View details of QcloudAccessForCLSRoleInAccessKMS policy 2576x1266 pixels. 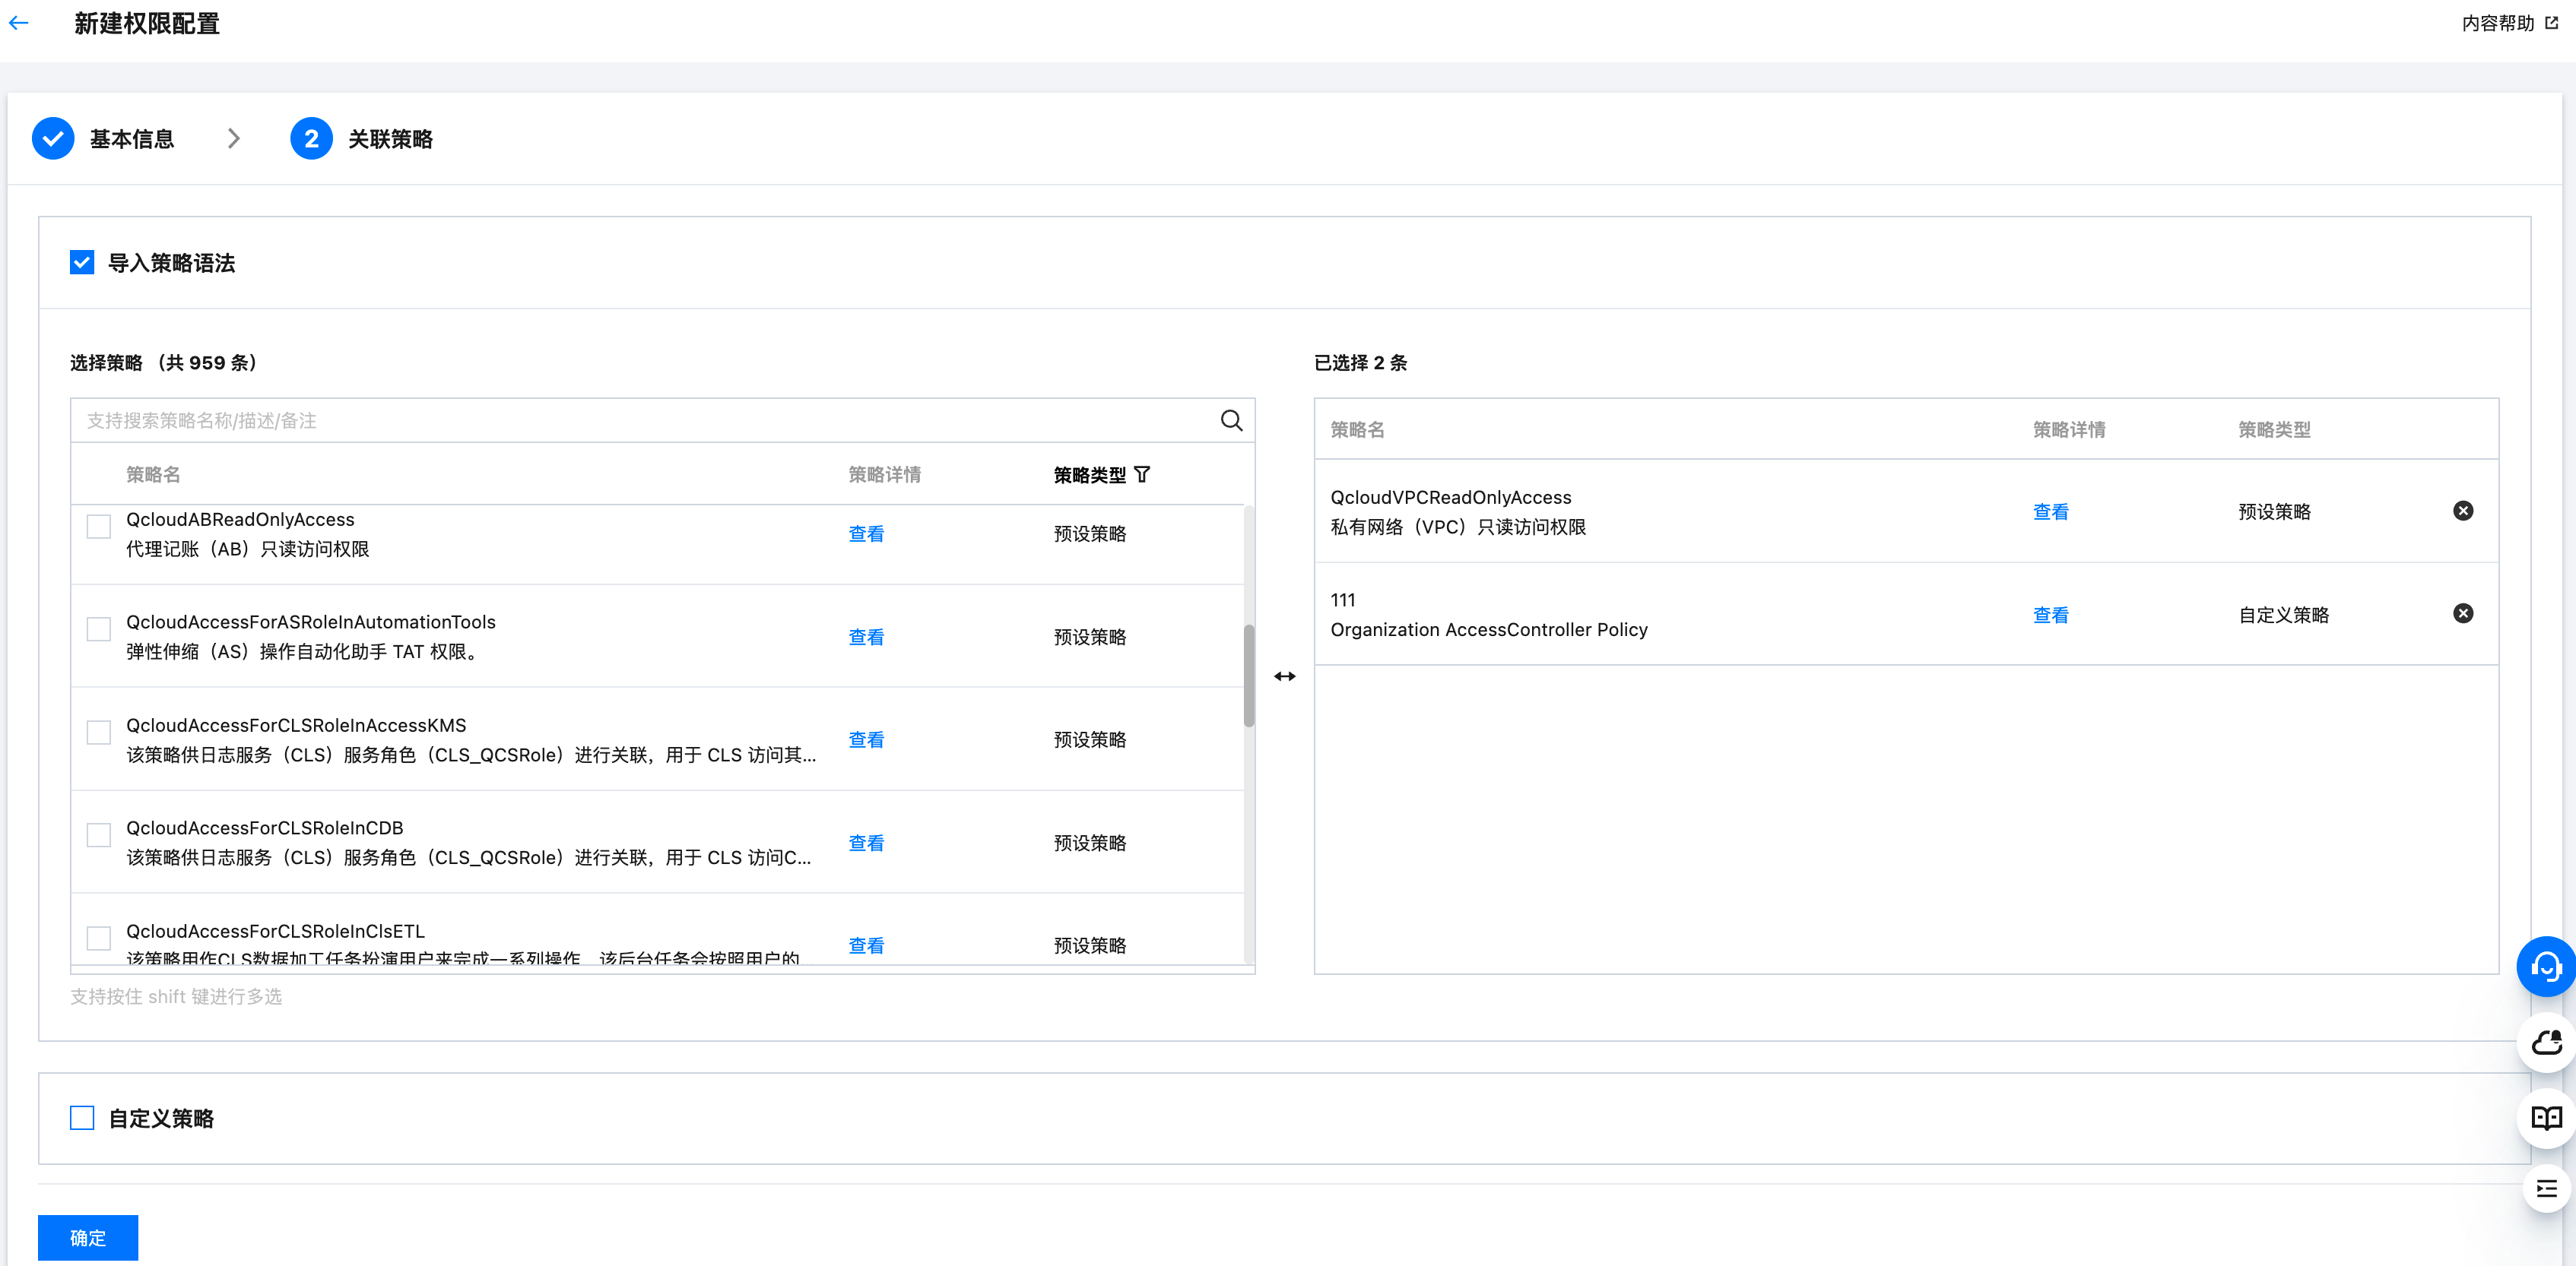865,739
